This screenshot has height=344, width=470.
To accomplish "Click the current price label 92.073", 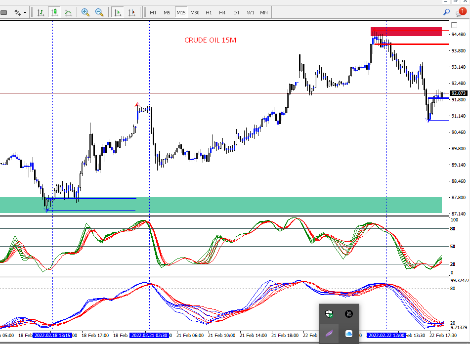I will pos(459,93).
